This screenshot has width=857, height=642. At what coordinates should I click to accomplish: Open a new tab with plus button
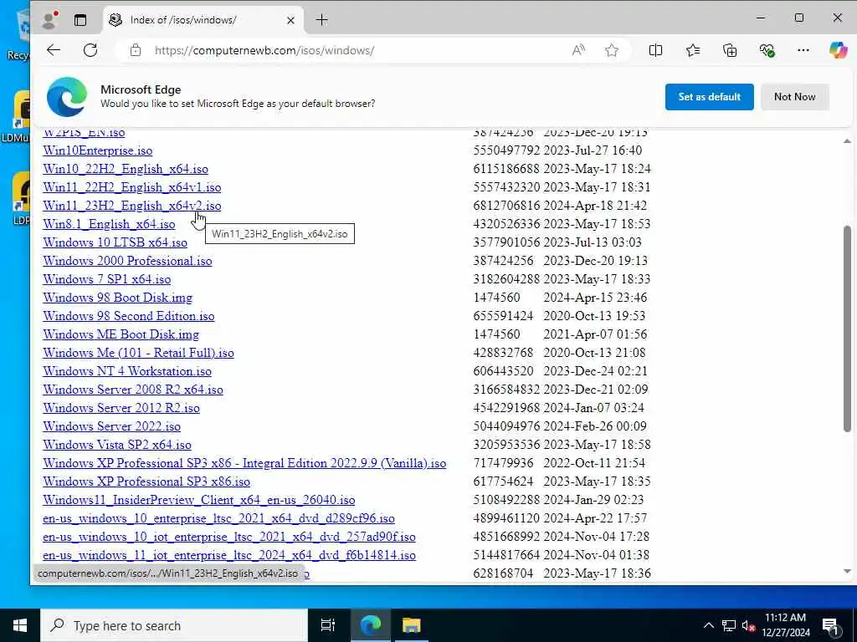click(322, 20)
